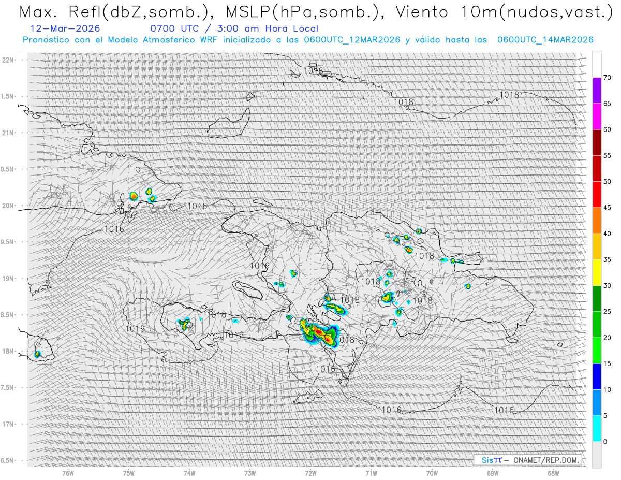The image size is (621, 480).
Task: Click the 22N latitude axis label
Action: click(7, 60)
